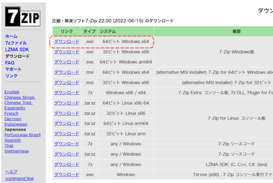Open the FAQ page
The height and width of the screenshot is (183, 273).
pos(10,63)
